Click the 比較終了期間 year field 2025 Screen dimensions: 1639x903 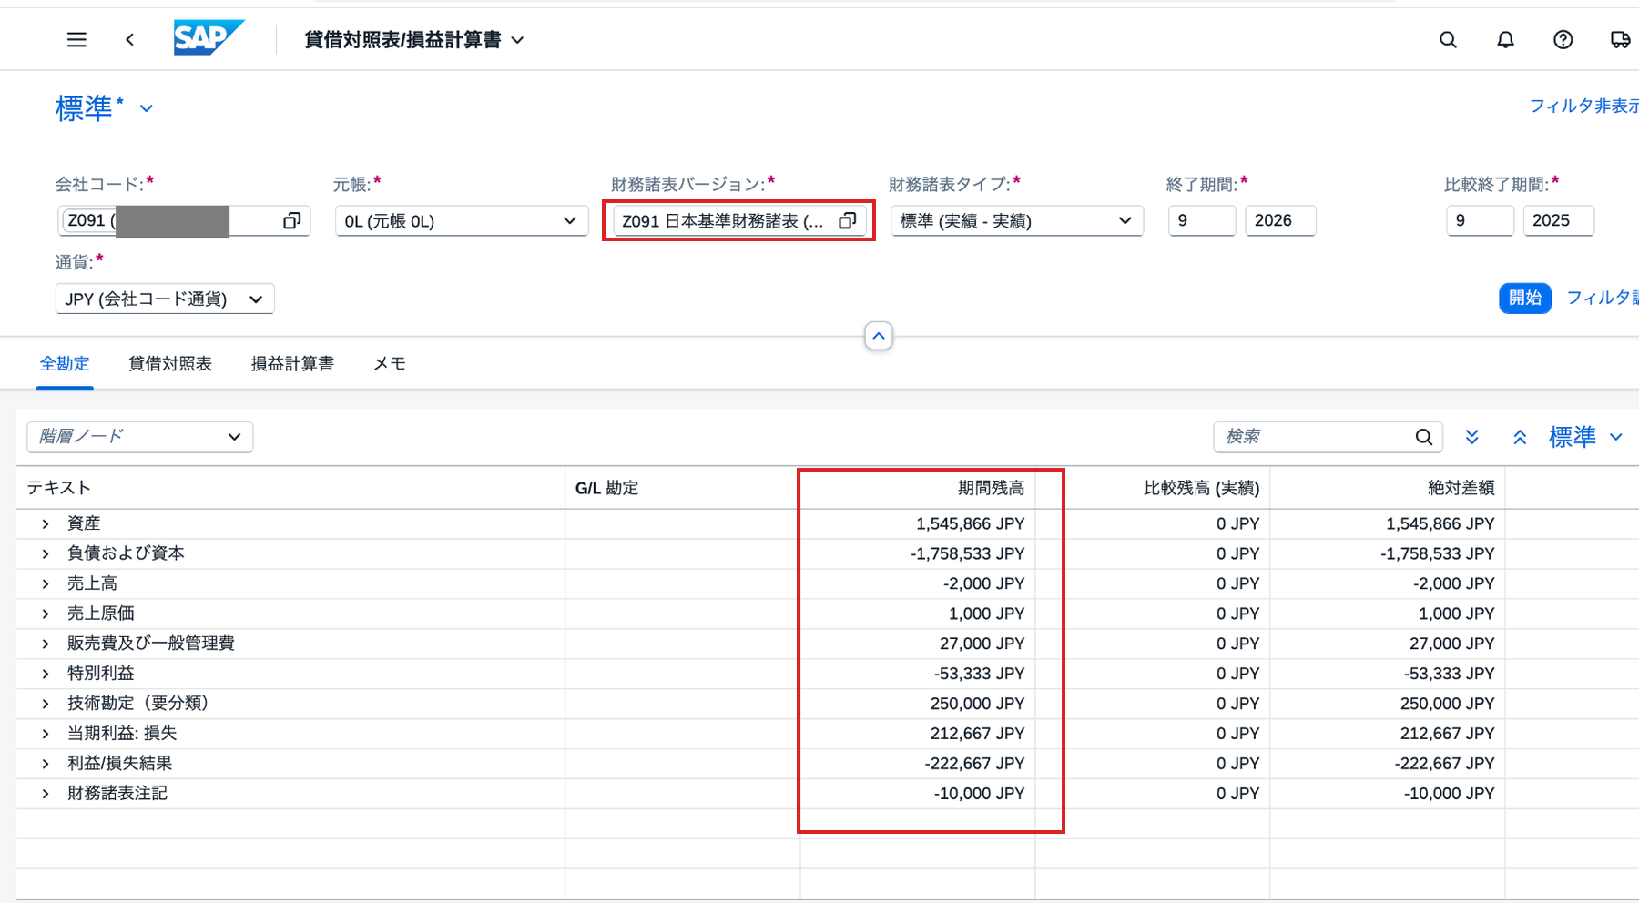[1559, 221]
